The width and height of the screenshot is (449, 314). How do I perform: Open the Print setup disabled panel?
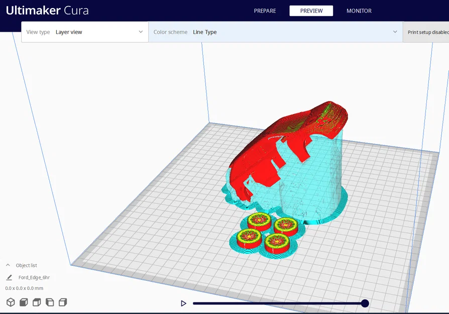[x=426, y=32]
